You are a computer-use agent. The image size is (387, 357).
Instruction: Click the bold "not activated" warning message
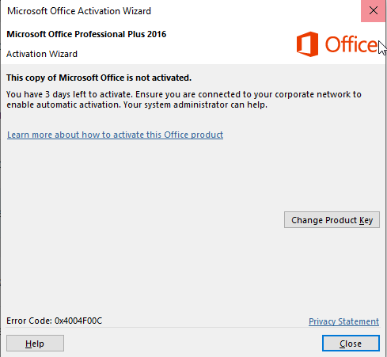pos(99,78)
